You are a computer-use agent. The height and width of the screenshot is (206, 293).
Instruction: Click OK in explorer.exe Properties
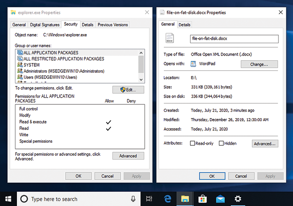(78, 176)
